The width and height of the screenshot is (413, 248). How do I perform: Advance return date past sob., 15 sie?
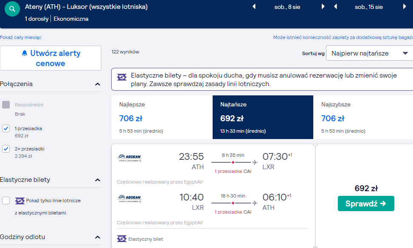click(405, 7)
